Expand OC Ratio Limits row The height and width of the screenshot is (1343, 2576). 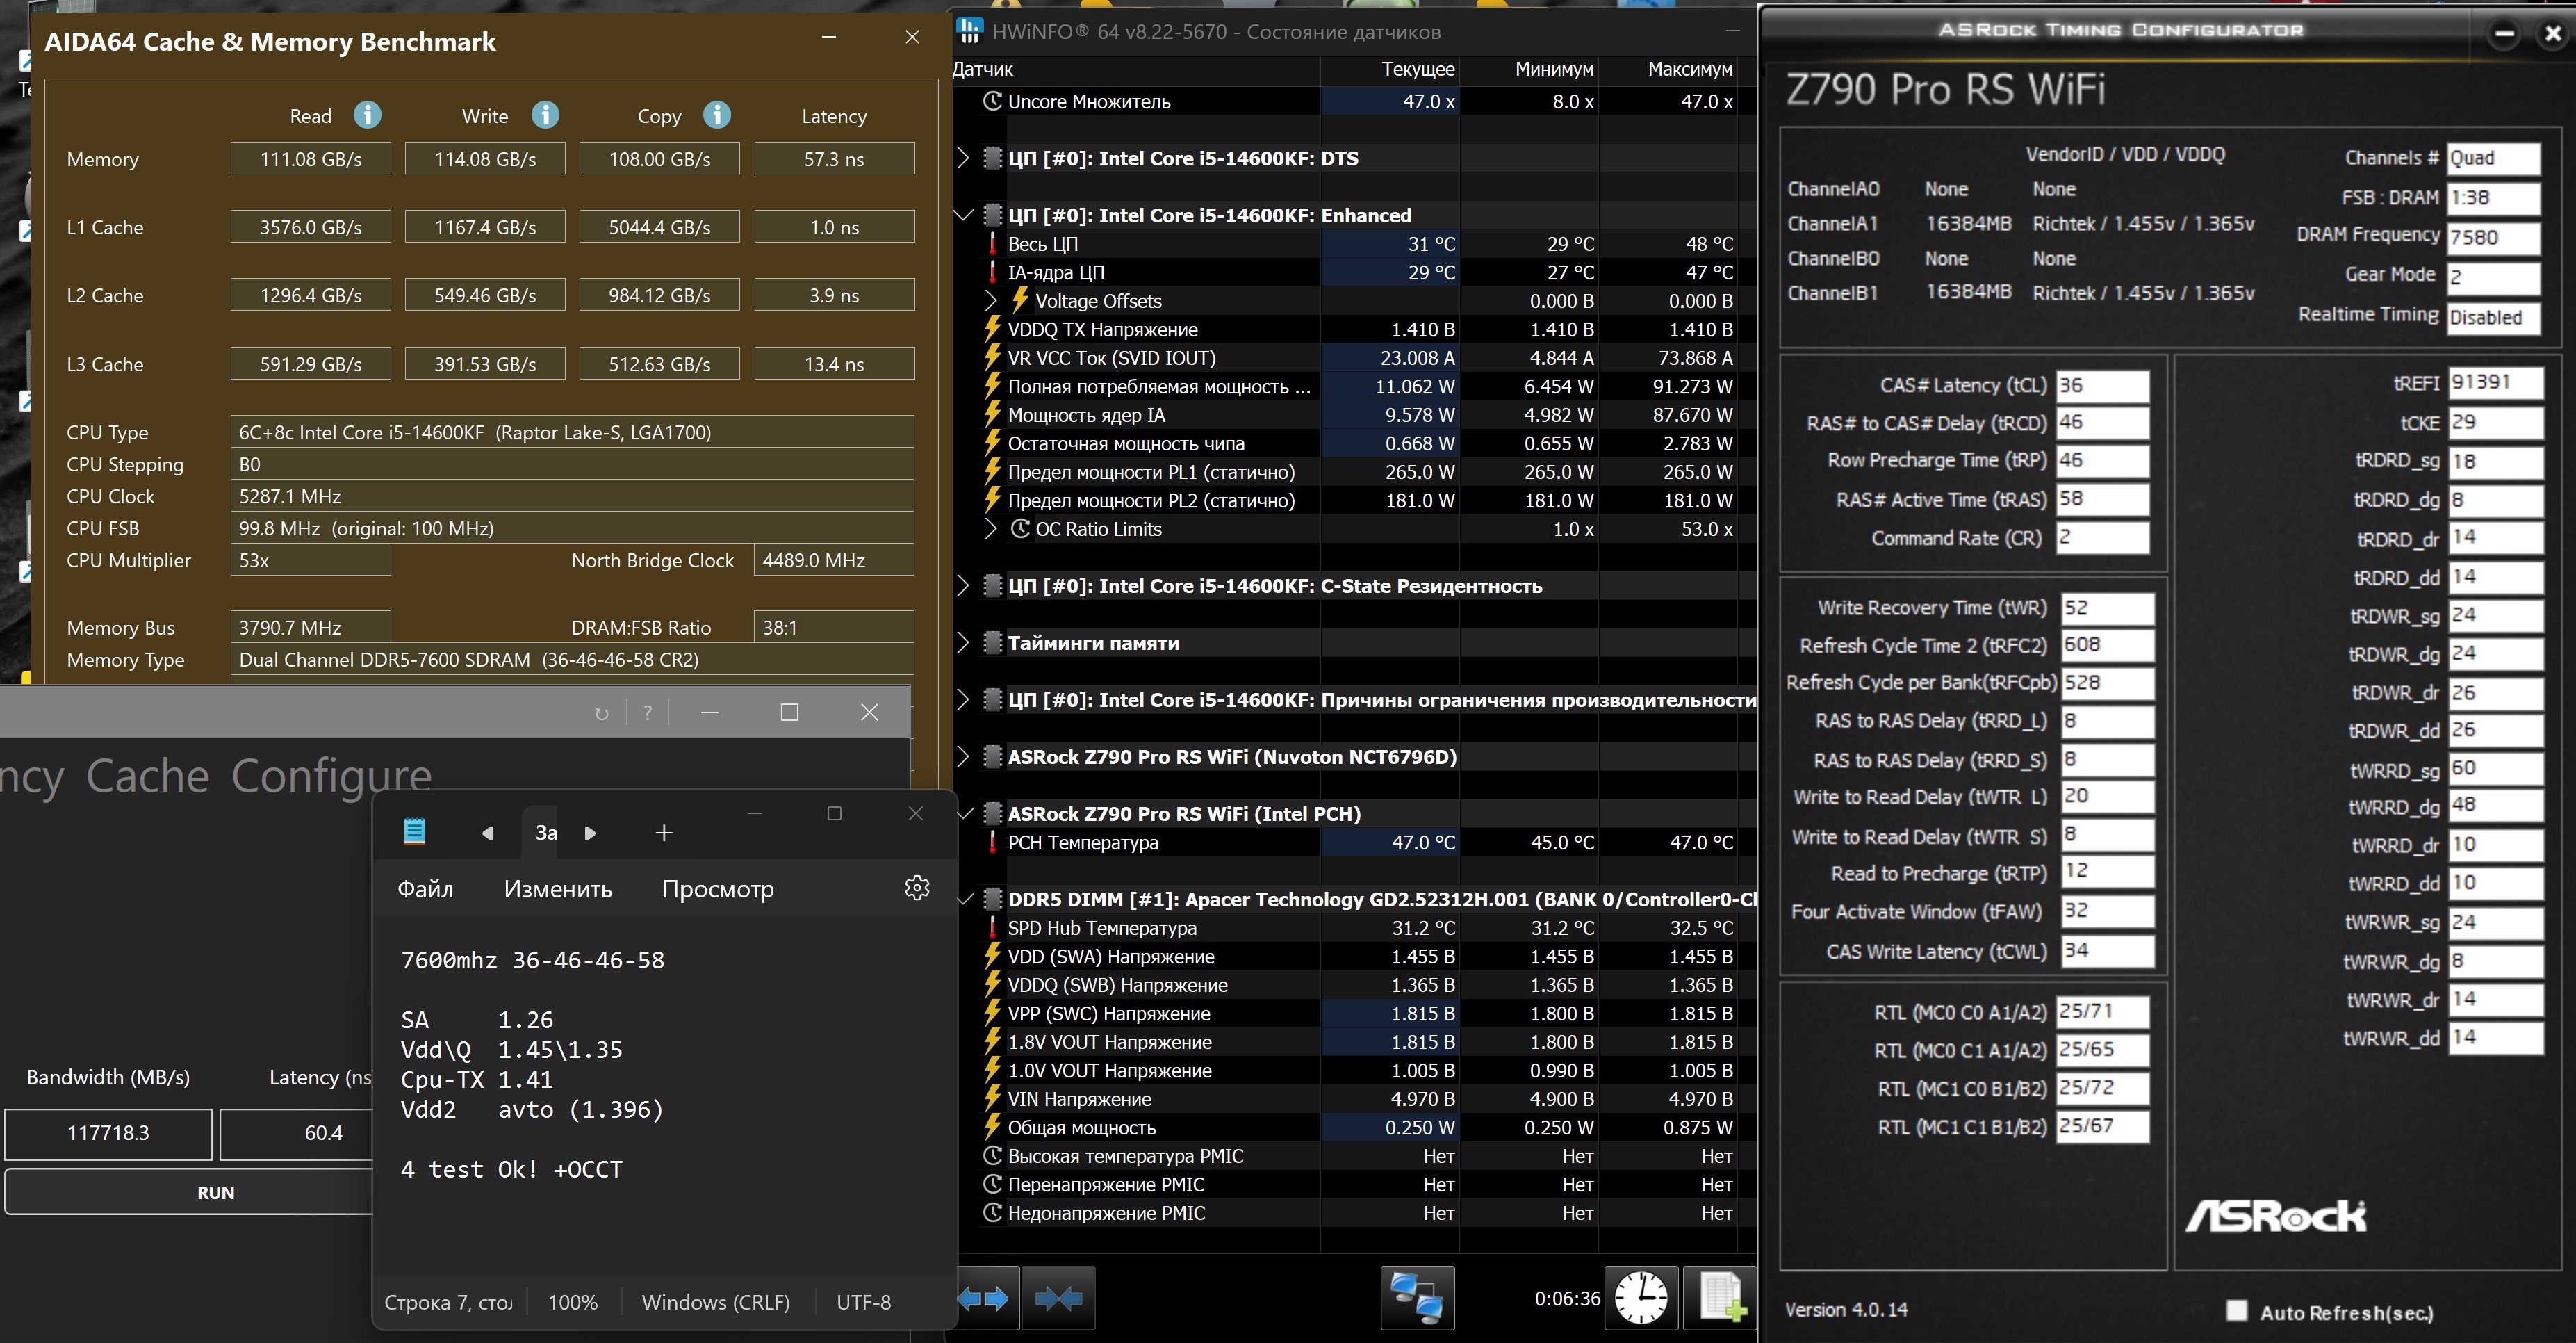(991, 529)
